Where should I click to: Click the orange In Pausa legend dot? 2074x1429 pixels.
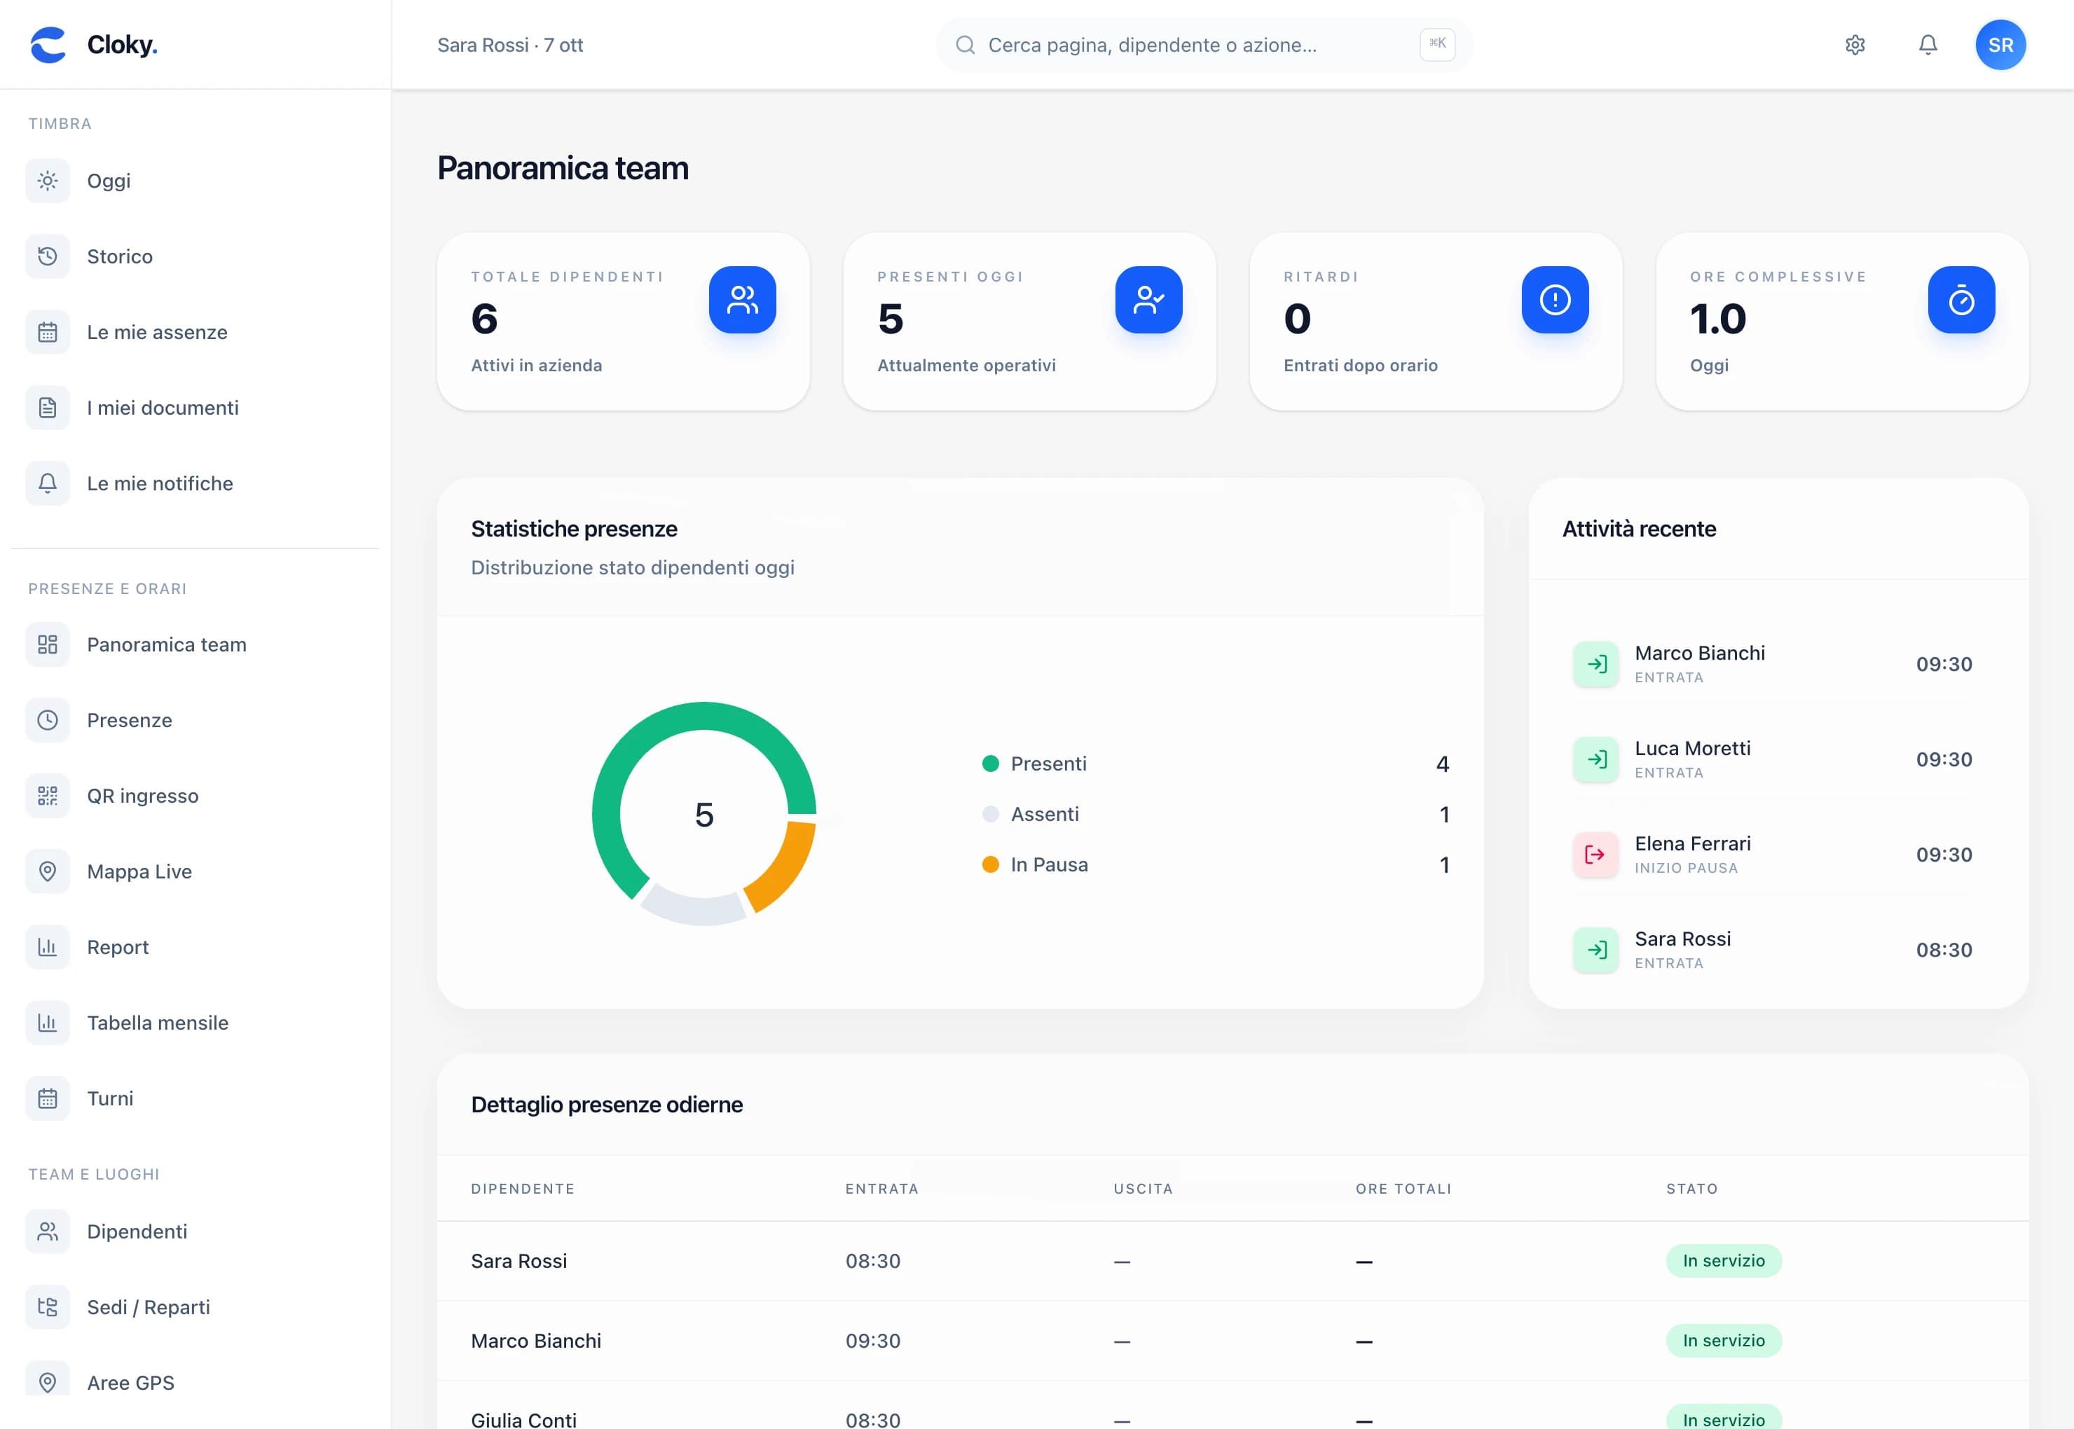(x=991, y=865)
